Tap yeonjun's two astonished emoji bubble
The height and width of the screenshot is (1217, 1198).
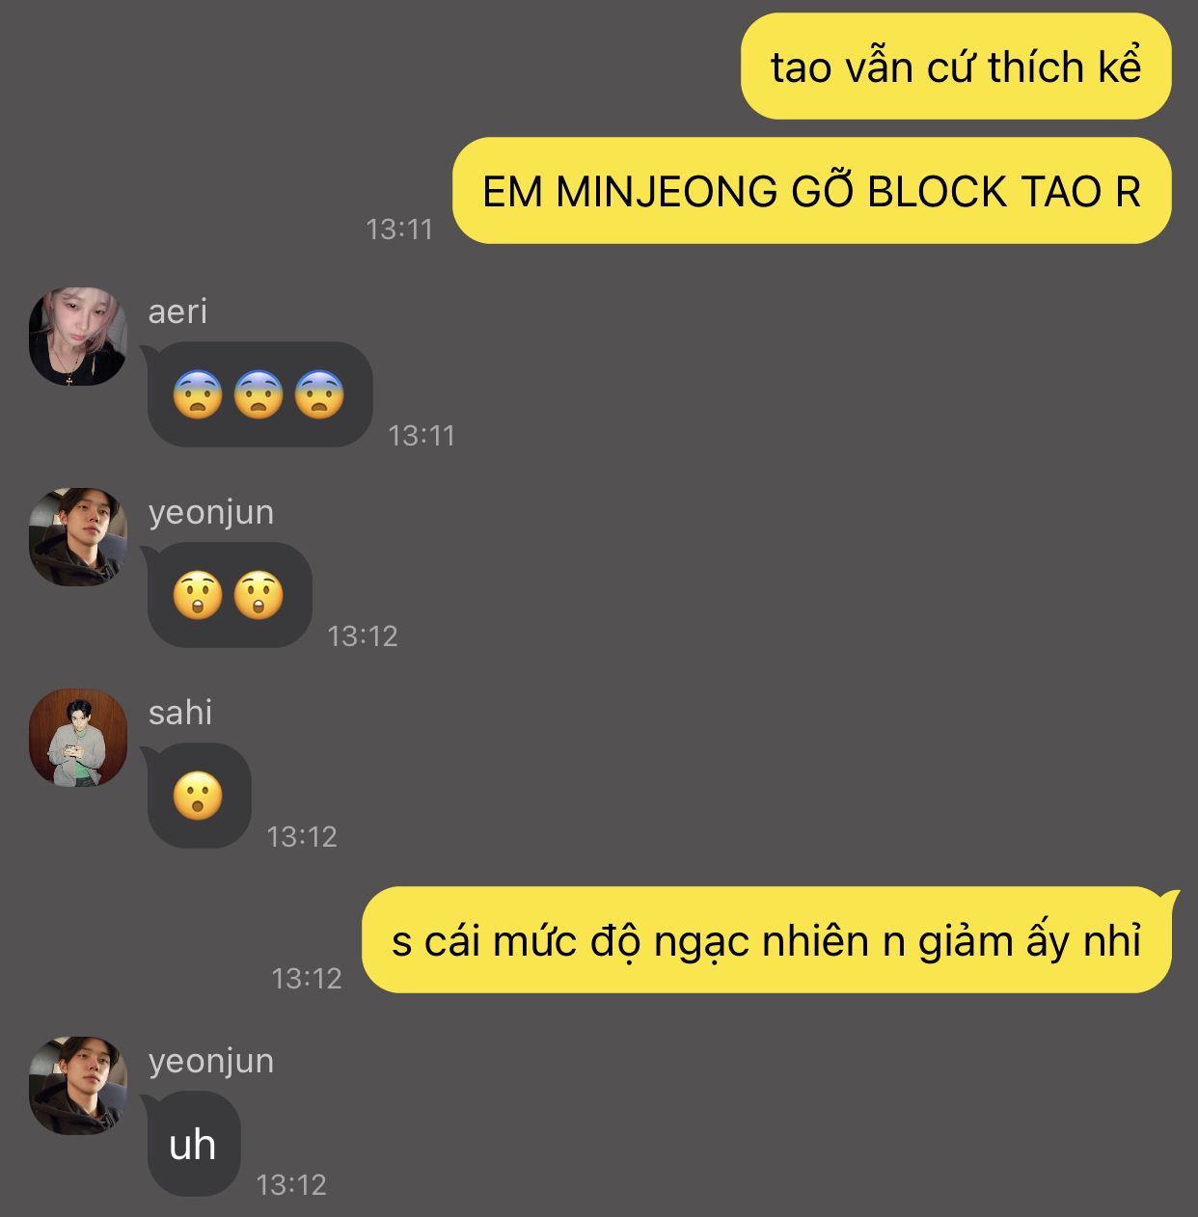pos(230,595)
